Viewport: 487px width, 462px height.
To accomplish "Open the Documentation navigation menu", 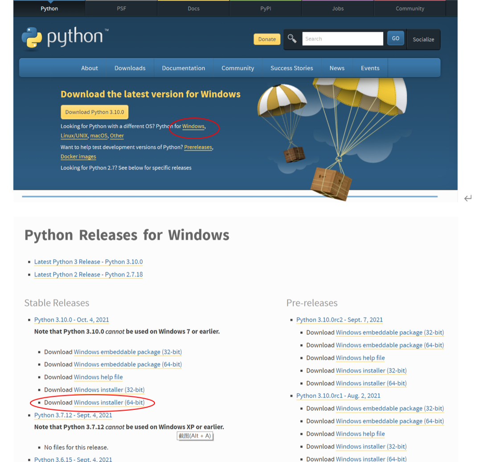I will 184,68.
